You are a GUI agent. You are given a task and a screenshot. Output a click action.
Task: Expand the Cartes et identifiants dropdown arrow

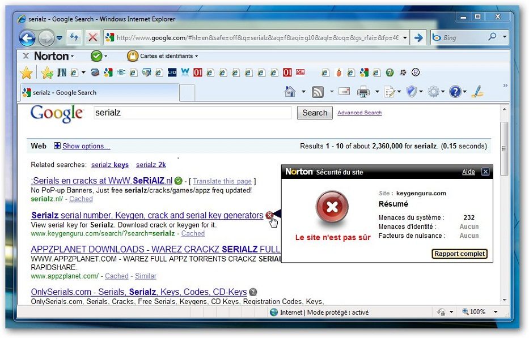pos(196,56)
